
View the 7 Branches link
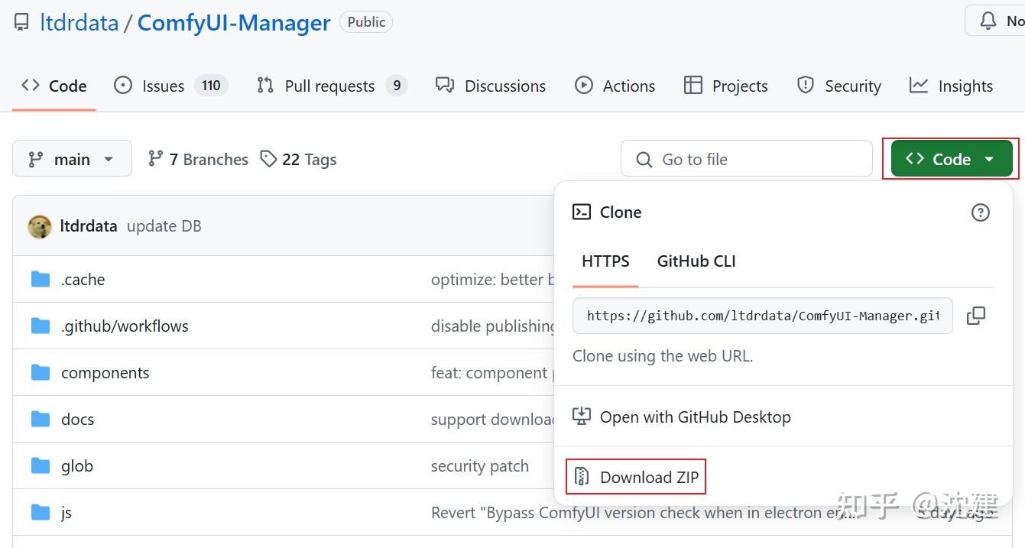coord(199,159)
